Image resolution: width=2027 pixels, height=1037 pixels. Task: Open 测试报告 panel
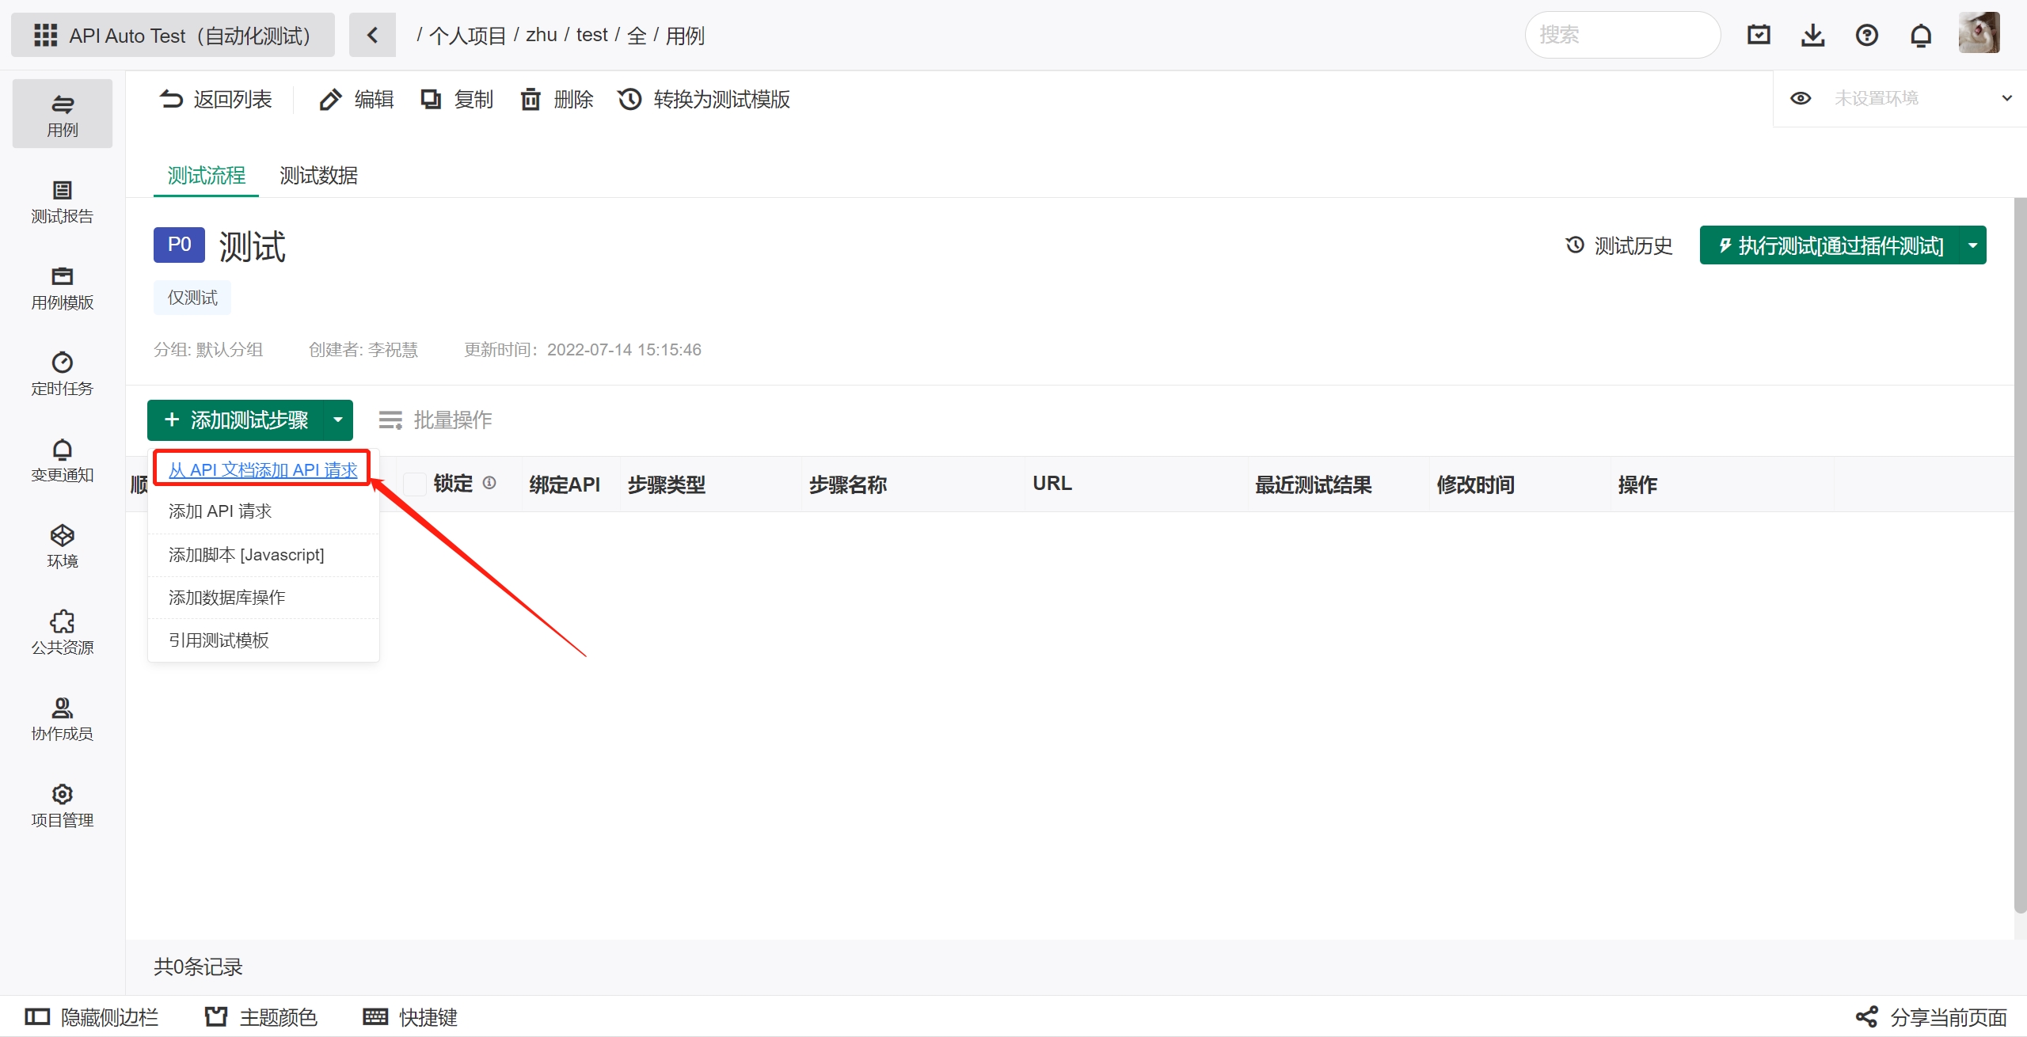coord(61,201)
